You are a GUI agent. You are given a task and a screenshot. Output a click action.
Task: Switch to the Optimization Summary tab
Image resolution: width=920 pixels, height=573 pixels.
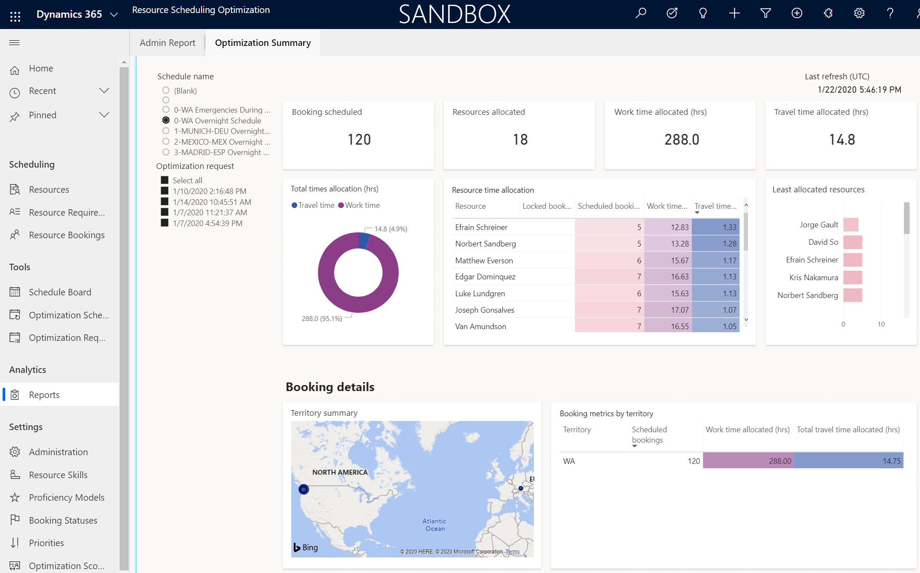[x=262, y=42]
